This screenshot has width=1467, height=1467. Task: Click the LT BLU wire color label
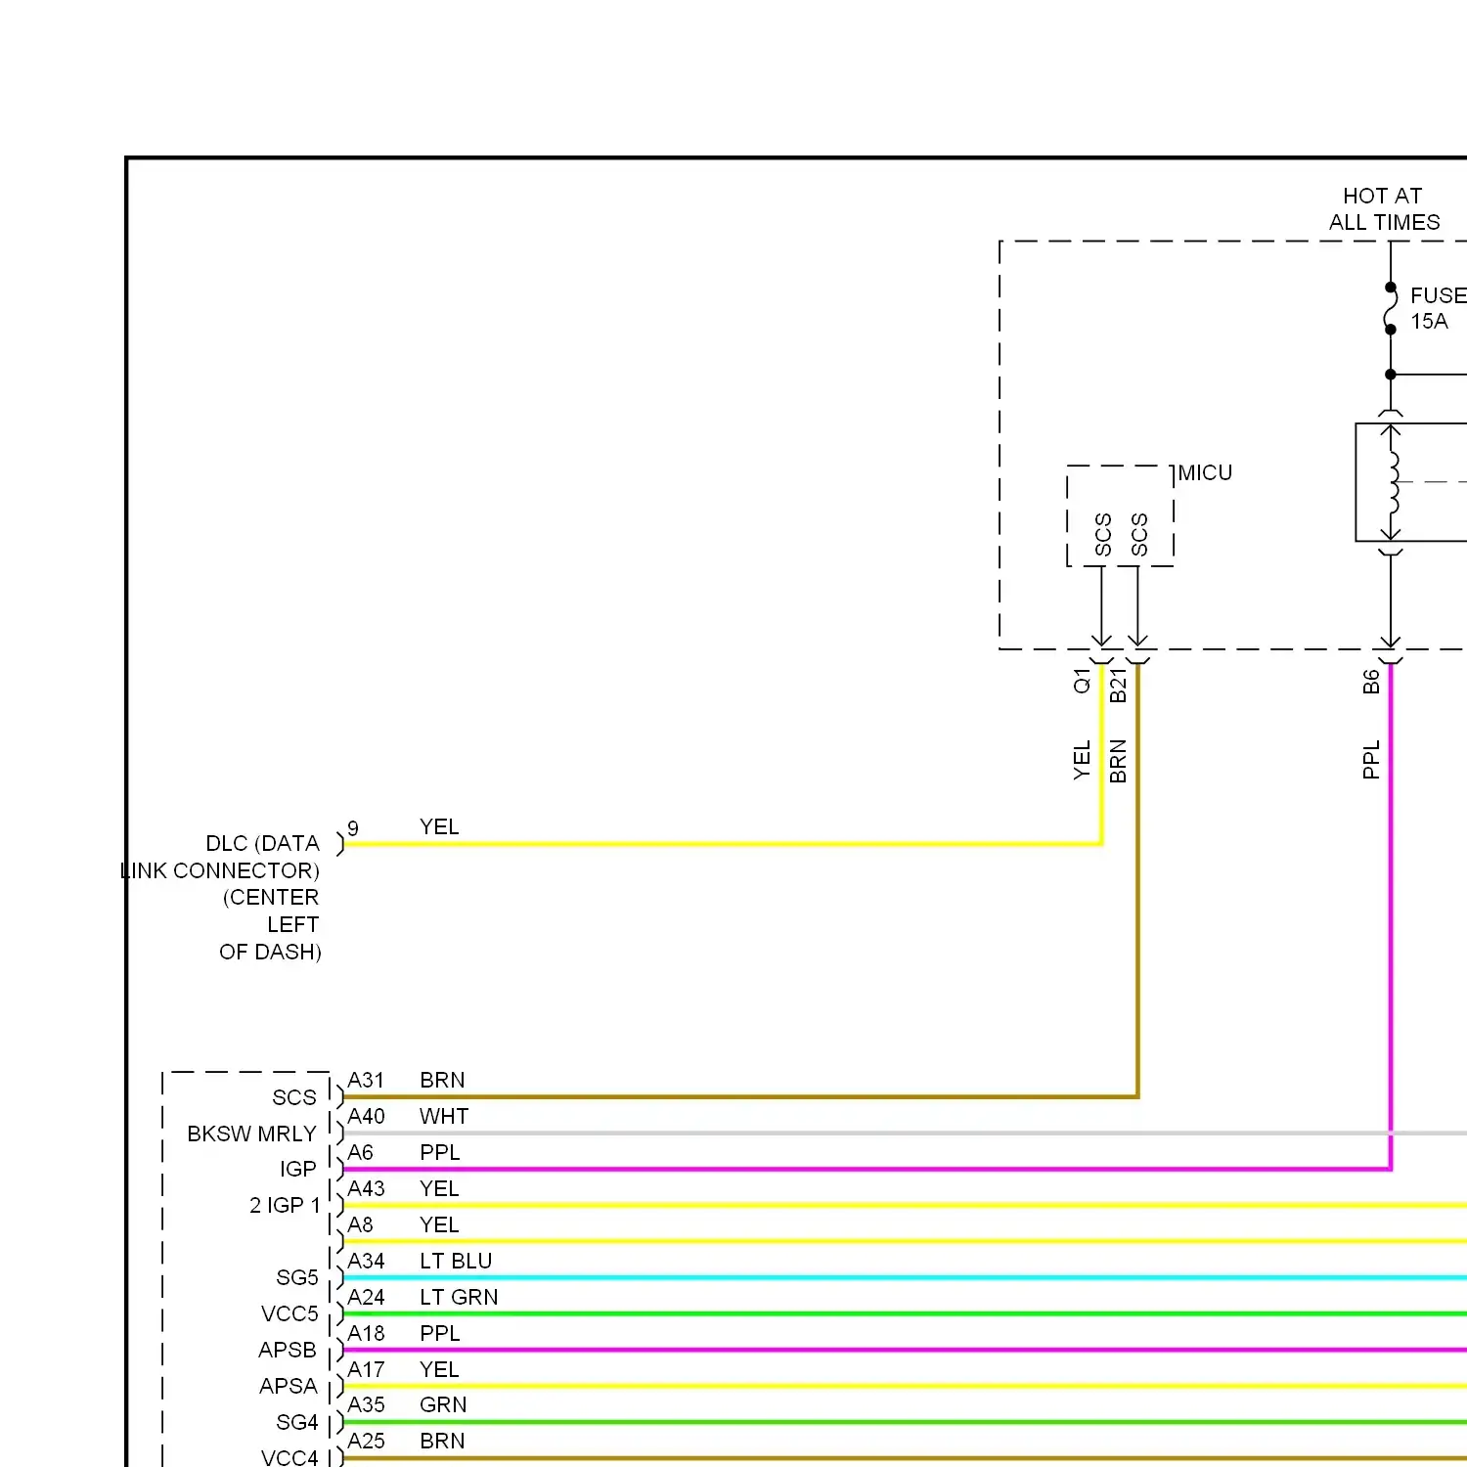(456, 1261)
